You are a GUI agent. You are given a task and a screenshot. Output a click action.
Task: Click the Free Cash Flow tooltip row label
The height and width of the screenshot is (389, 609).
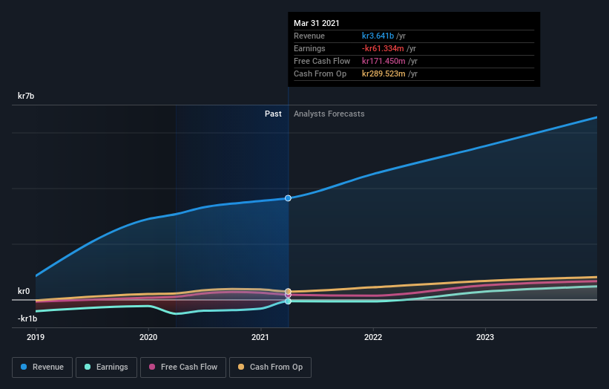pyautogui.click(x=322, y=61)
